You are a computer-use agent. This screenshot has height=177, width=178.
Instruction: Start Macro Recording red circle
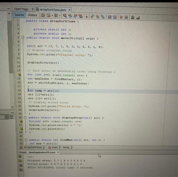click(121, 17)
